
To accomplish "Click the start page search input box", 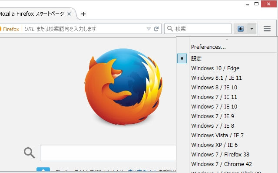I will click(108, 153).
